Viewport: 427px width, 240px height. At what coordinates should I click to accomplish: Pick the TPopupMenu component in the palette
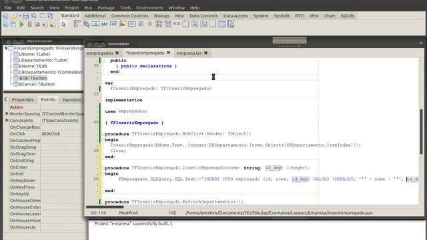click(87, 24)
